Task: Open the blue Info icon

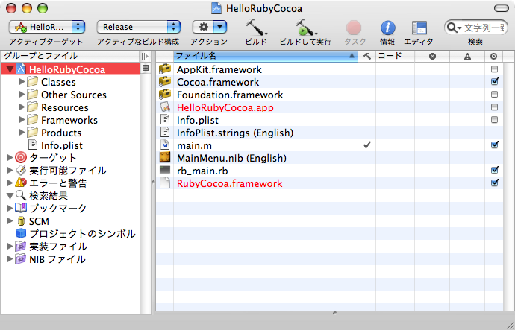Action: coord(387,28)
